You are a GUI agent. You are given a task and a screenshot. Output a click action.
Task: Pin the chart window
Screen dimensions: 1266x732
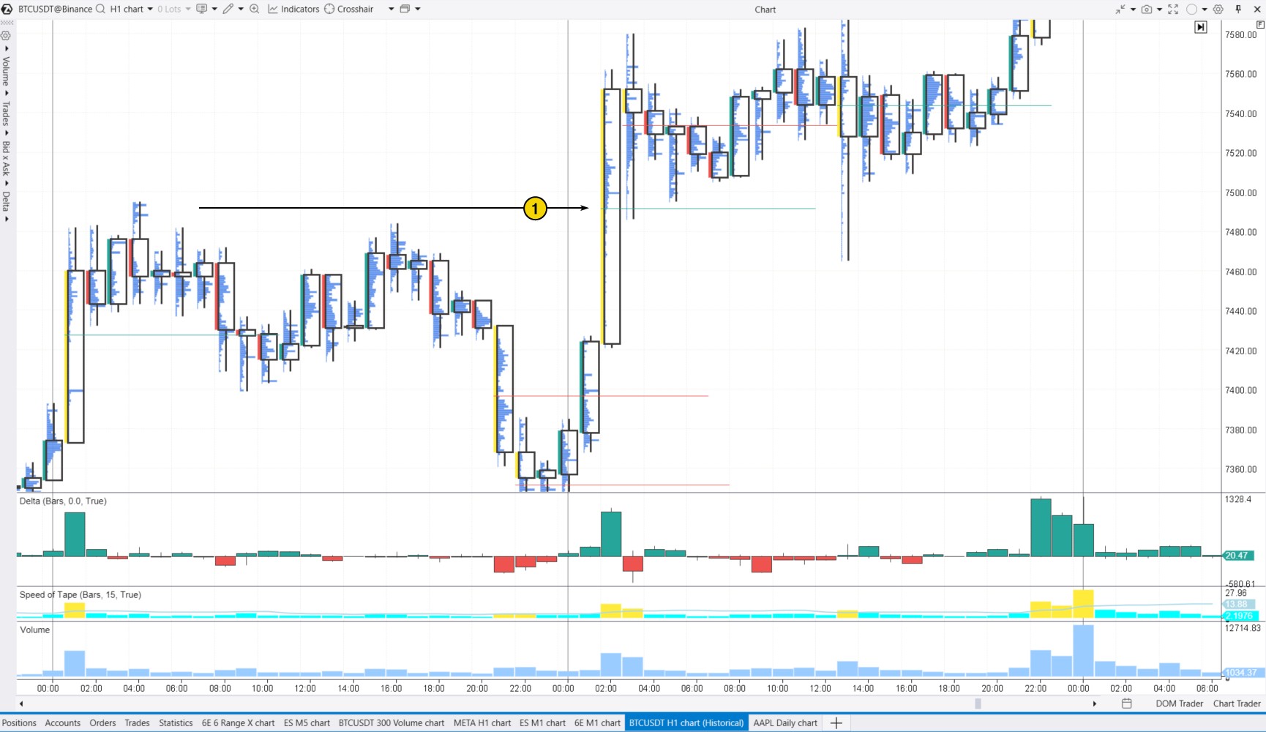coord(1239,9)
